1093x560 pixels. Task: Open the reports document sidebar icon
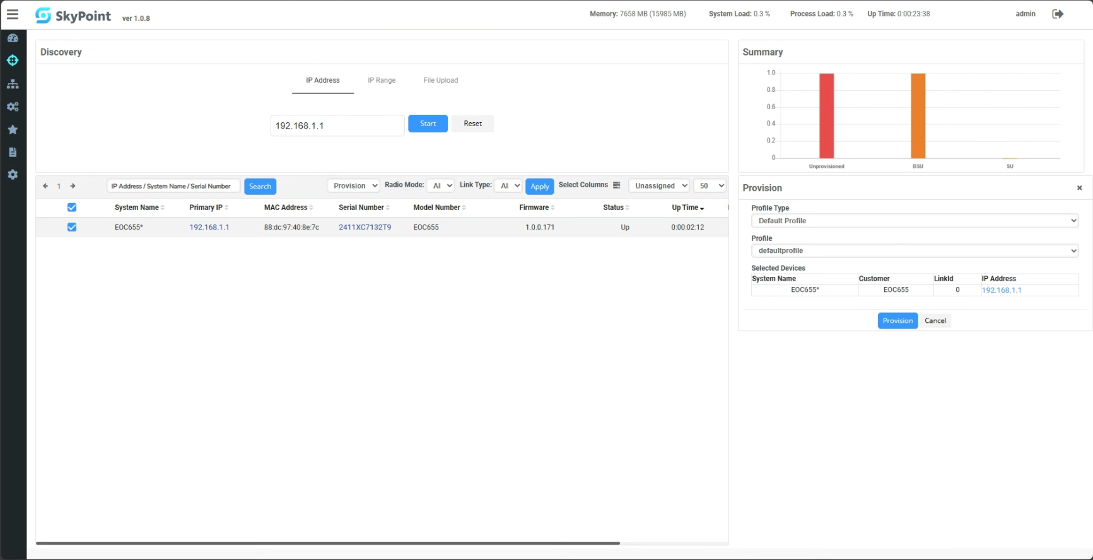click(x=13, y=152)
